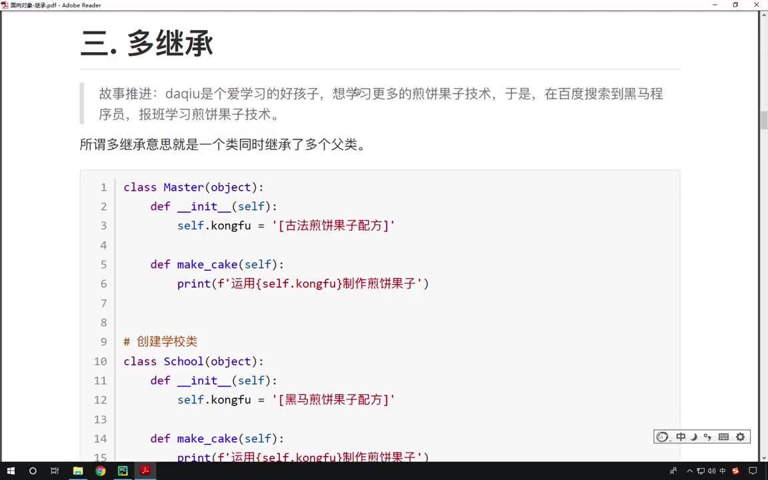Toggle Chinese/English mode on the IME bar
This screenshot has height=480, width=768.
click(x=681, y=437)
